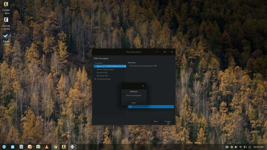
Task: Open the Wi-Fi network tray menu
Action: pyautogui.click(x=241, y=147)
